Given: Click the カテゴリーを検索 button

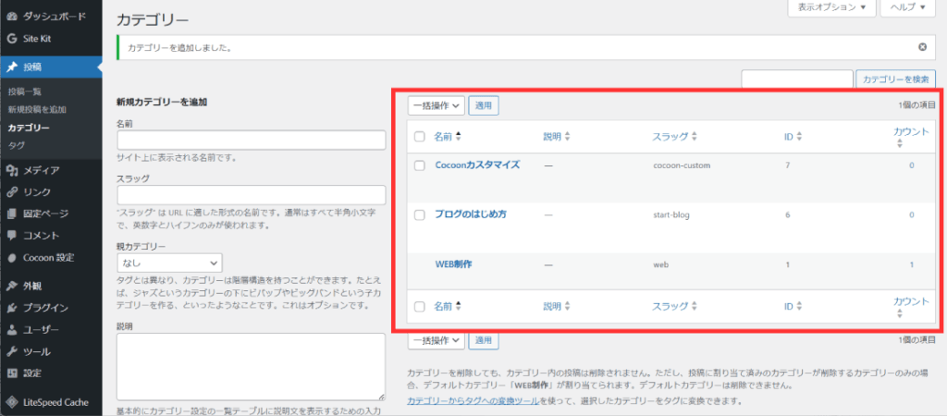Looking at the screenshot, I should 896,80.
